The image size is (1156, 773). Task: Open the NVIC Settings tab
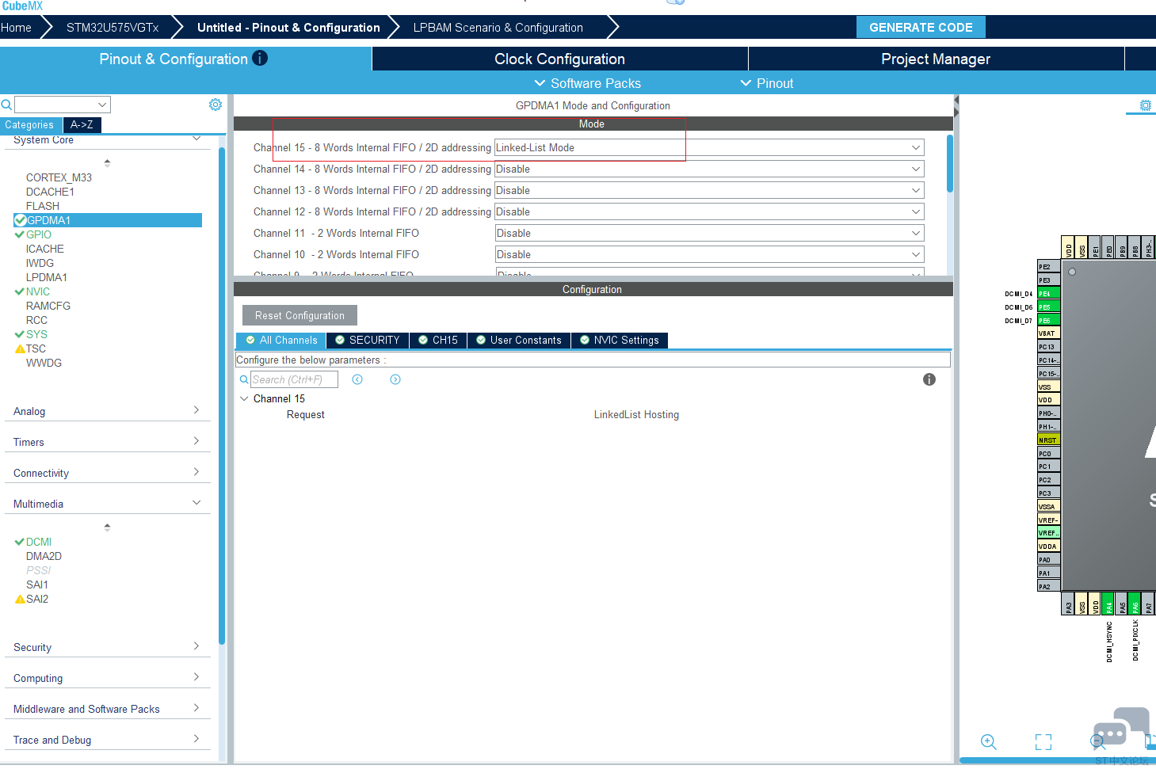(620, 340)
